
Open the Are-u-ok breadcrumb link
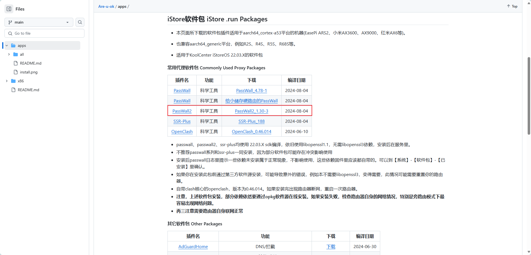pyautogui.click(x=106, y=6)
